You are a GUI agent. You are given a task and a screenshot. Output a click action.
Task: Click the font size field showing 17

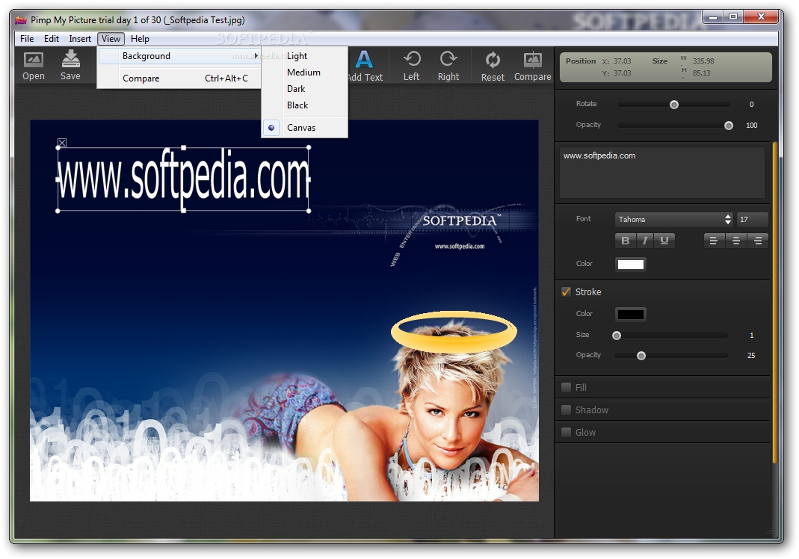[x=752, y=219]
